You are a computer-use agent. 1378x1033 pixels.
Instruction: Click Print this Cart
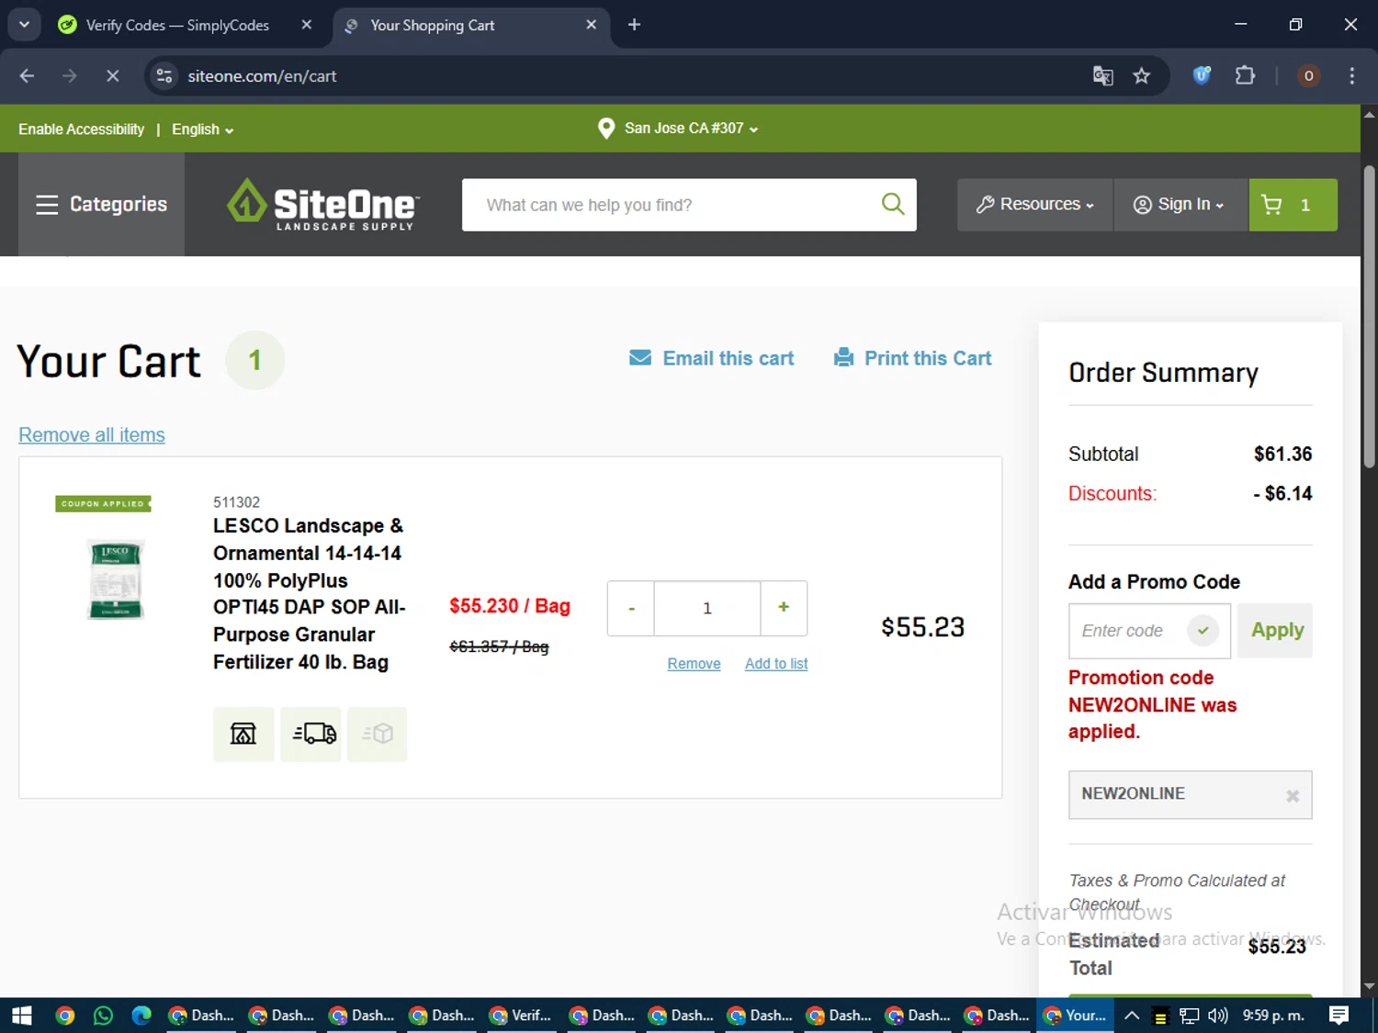click(912, 358)
